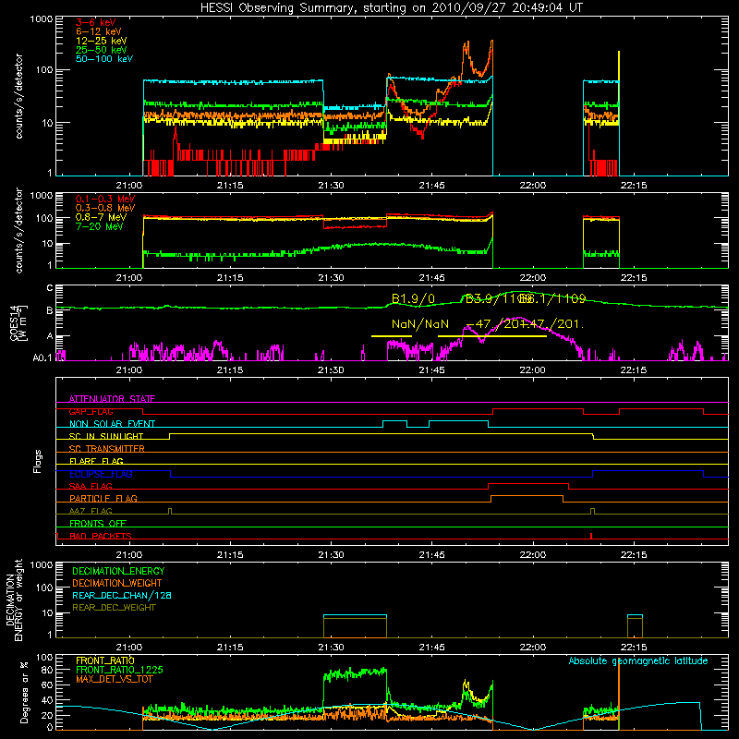
Task: Click the green FRONT_RATIO_1225 plateau near 21:35
Action: (x=355, y=673)
